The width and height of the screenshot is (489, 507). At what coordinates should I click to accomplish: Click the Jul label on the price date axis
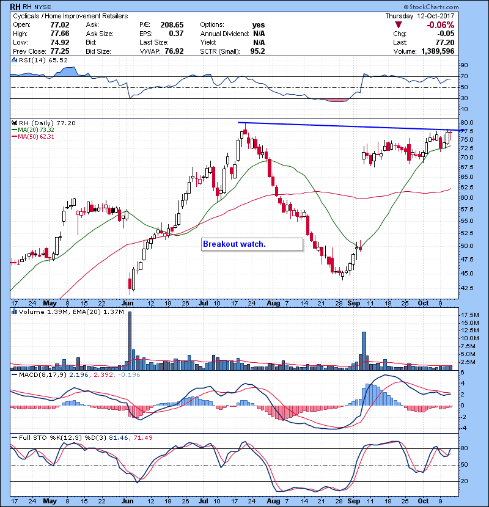pyautogui.click(x=204, y=302)
